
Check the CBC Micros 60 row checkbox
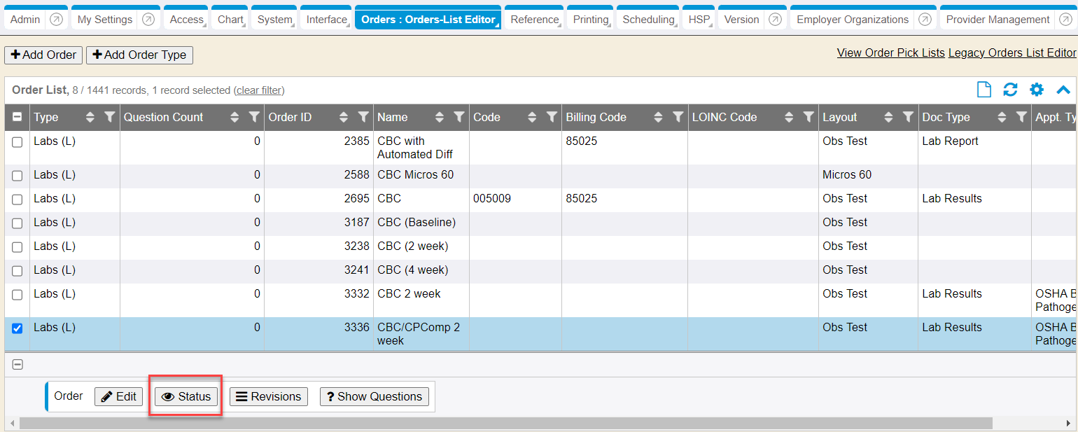coord(17,176)
